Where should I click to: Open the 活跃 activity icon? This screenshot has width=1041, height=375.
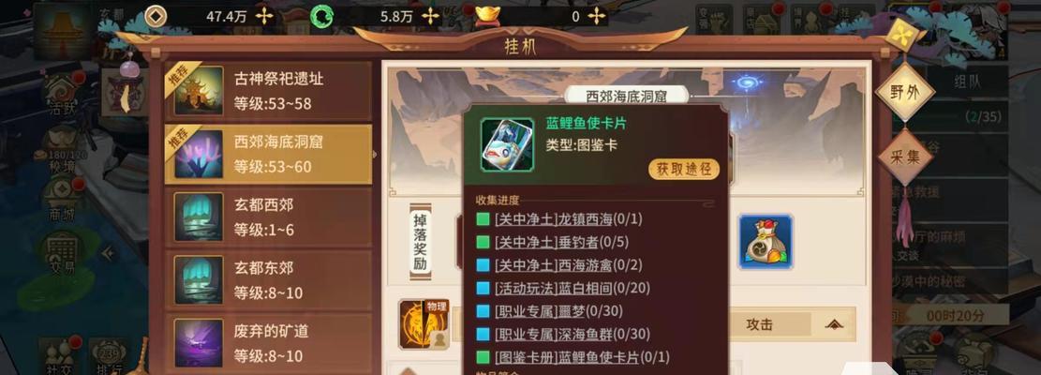click(63, 94)
